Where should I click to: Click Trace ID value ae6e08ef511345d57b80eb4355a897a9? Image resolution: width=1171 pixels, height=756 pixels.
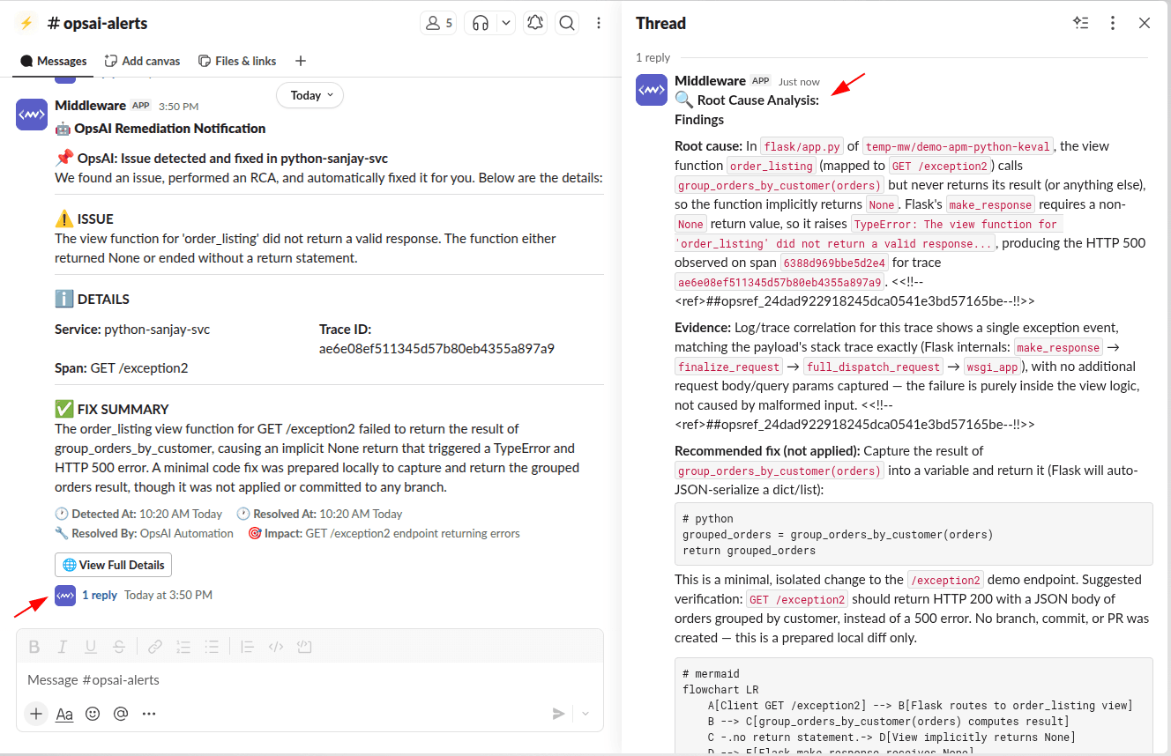tap(436, 349)
